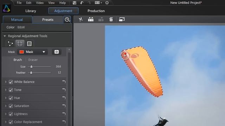This screenshot has width=225, height=126.
Task: Open the history clock icon
Action: (x=67, y=20)
